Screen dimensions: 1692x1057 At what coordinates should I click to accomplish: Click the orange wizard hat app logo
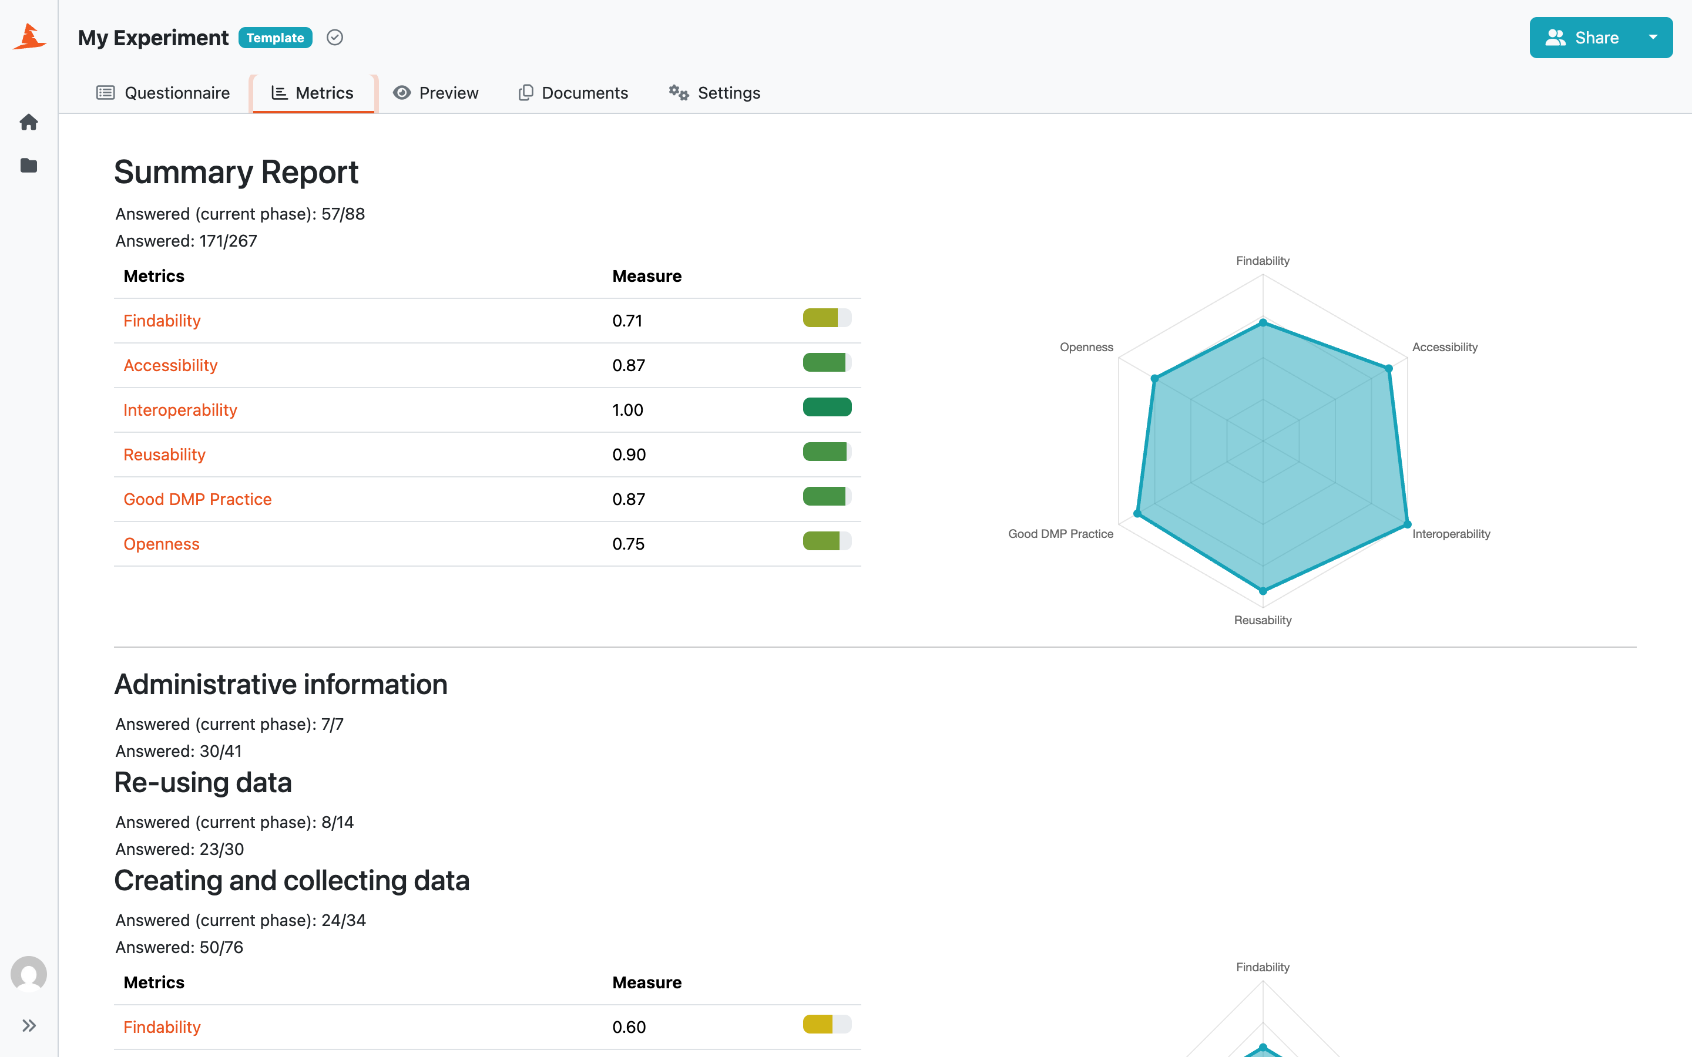pyautogui.click(x=29, y=37)
